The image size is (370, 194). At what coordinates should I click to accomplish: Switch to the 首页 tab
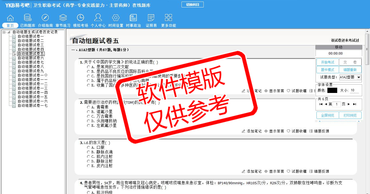coord(10,25)
